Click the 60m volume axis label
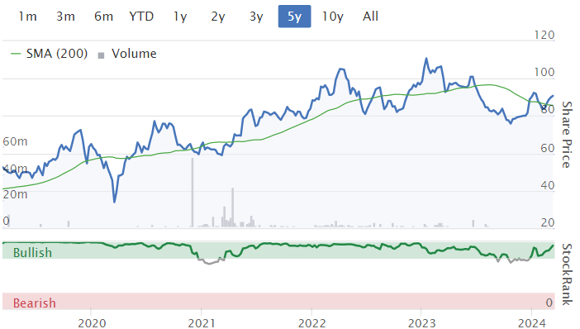Screen dimensions: 580x329 pos(15,141)
